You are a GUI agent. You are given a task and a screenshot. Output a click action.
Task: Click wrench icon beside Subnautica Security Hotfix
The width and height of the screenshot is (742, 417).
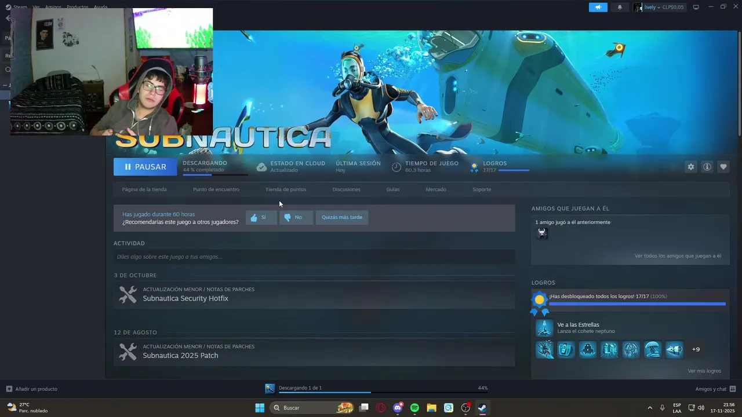[128, 294]
